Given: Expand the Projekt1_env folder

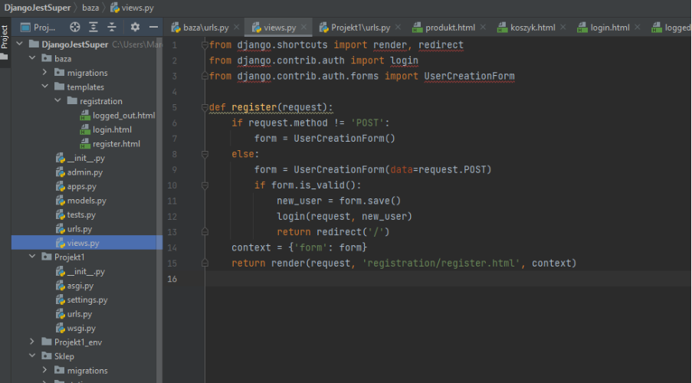Looking at the screenshot, I should pos(31,342).
